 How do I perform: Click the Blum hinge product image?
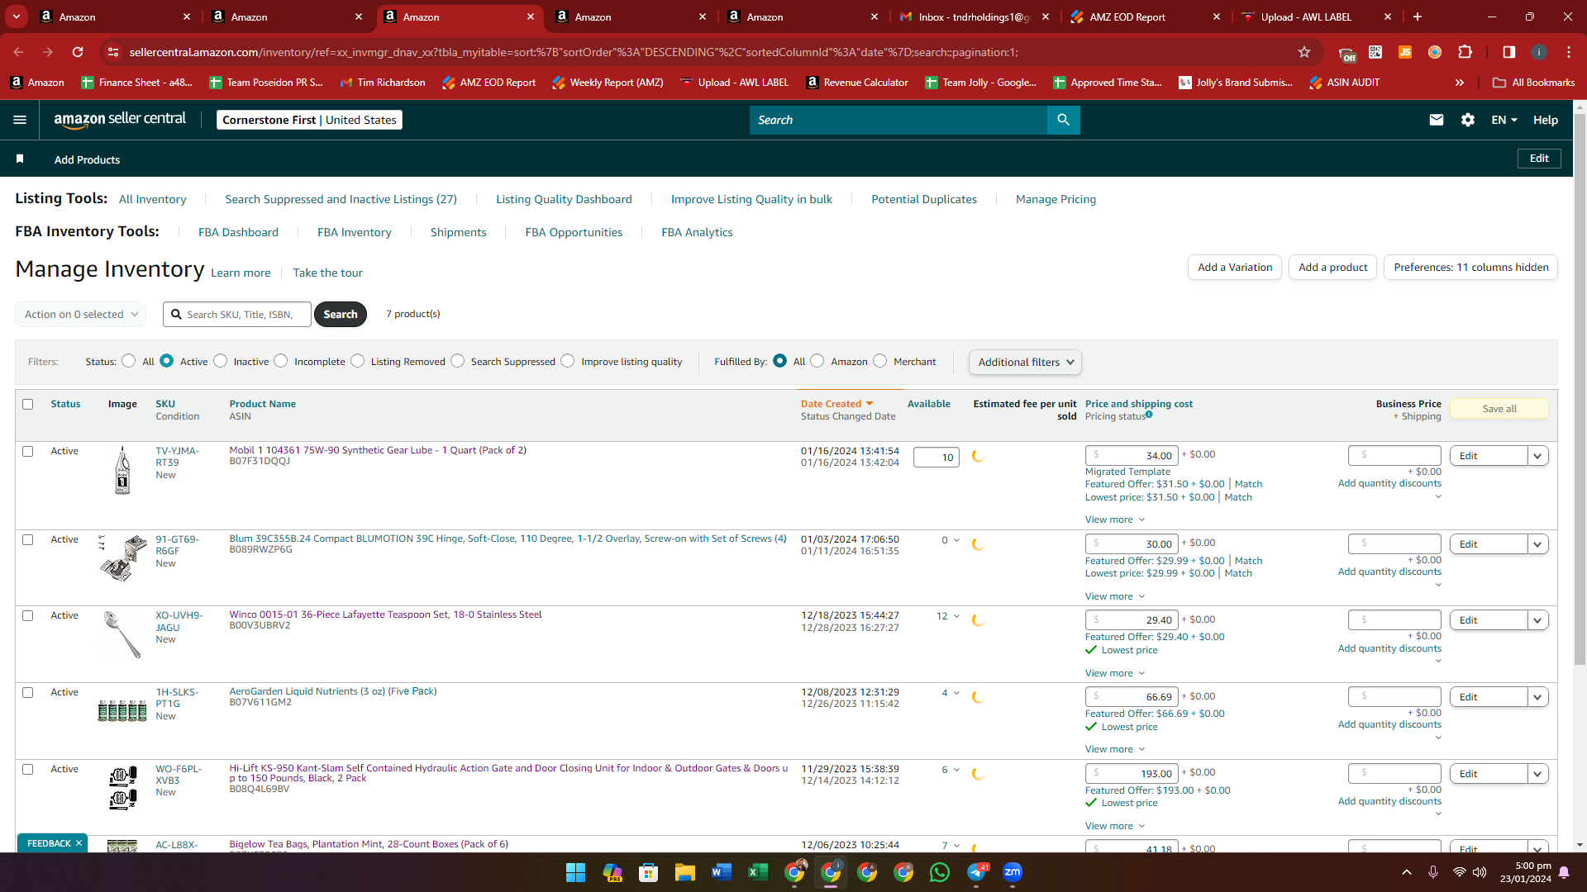[x=122, y=557]
